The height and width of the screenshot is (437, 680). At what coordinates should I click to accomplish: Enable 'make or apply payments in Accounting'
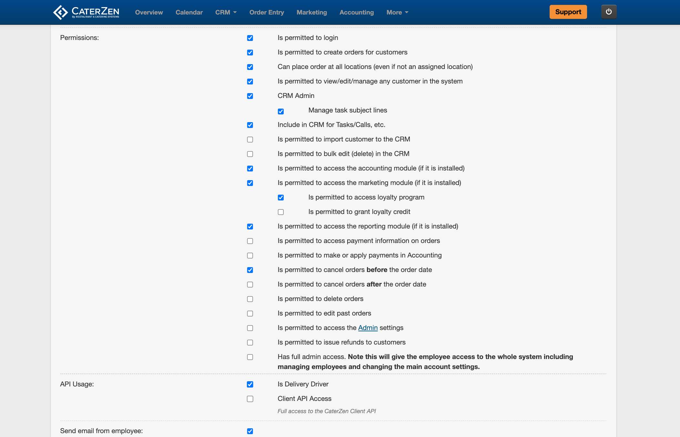point(250,256)
